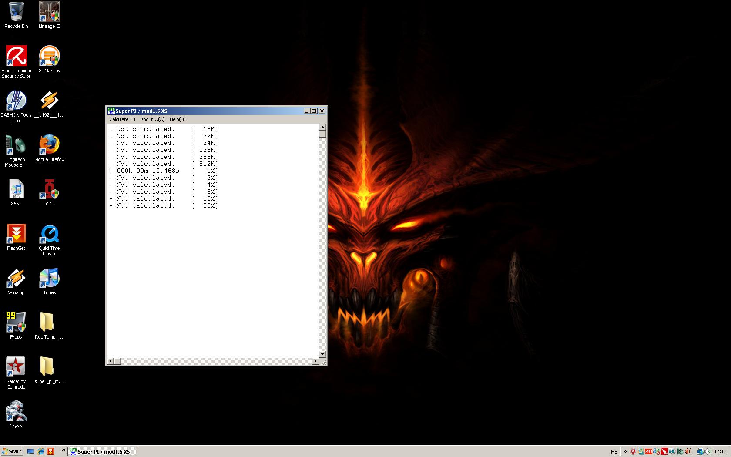Click Show Desktop in Quick Launch
Viewport: 731px width, 457px height.
(30, 451)
